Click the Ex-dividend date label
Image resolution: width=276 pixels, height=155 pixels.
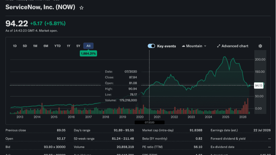tap(223, 147)
